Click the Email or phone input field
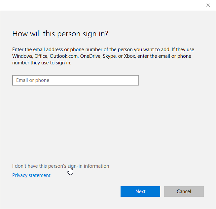 click(76, 80)
